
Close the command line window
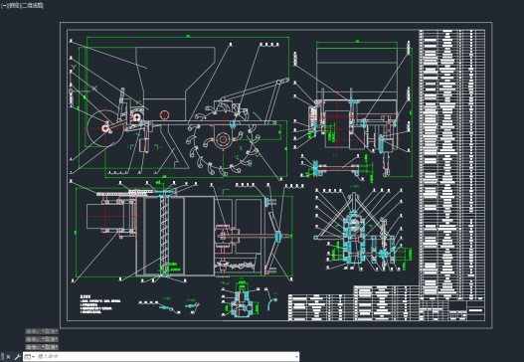pos(9,357)
